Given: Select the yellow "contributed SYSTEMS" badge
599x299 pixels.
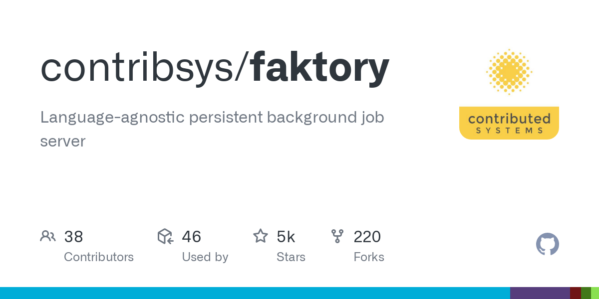Looking at the screenshot, I should 509,123.
